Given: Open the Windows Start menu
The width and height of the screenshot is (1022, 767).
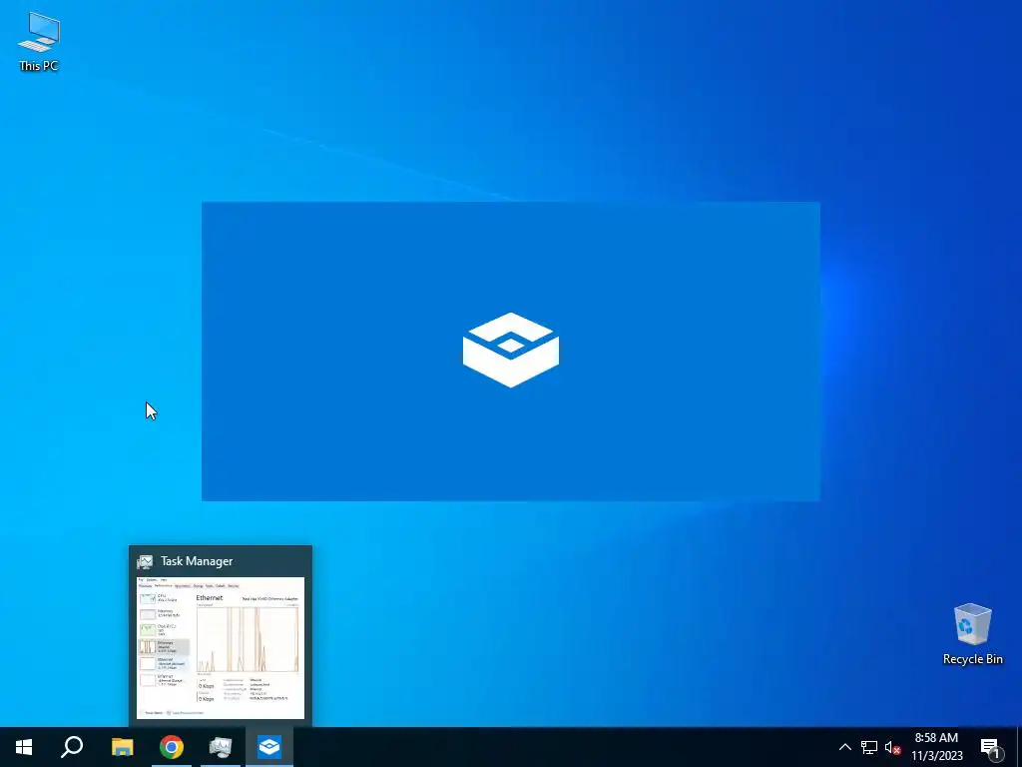Looking at the screenshot, I should point(24,747).
